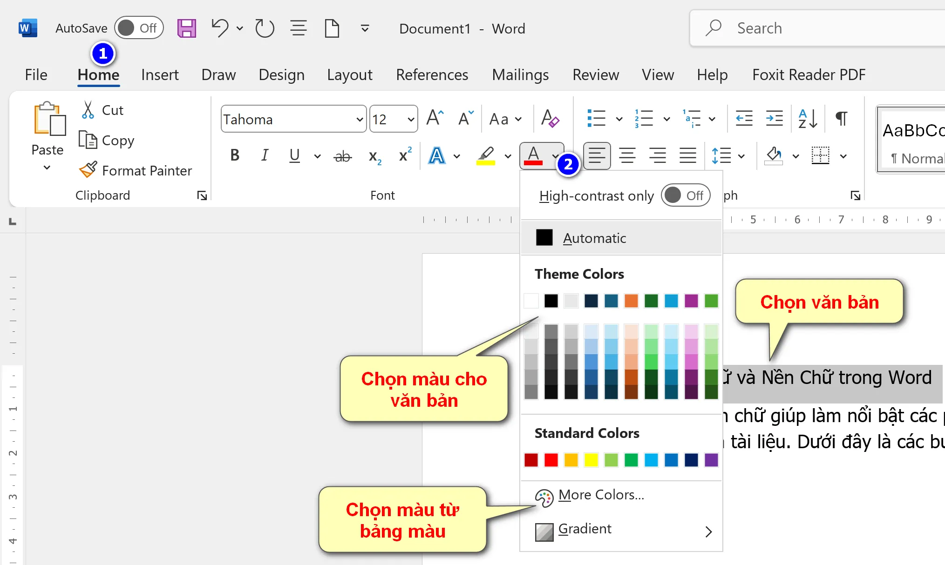This screenshot has height=565, width=945.
Task: Open the Tahoma font name dropdown
Action: coord(360,120)
